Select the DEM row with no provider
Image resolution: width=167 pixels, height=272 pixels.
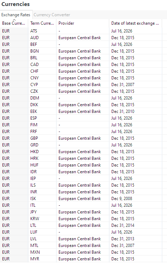[x=81, y=98]
